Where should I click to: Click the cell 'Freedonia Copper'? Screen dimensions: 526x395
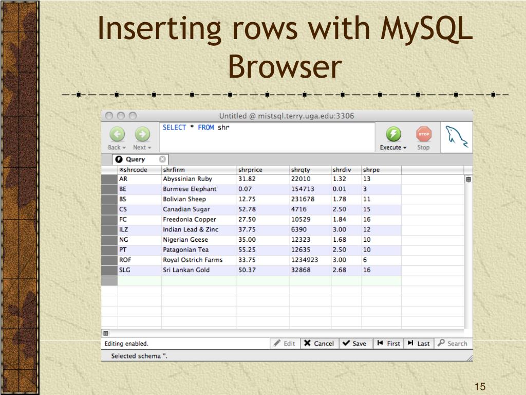[199, 220]
